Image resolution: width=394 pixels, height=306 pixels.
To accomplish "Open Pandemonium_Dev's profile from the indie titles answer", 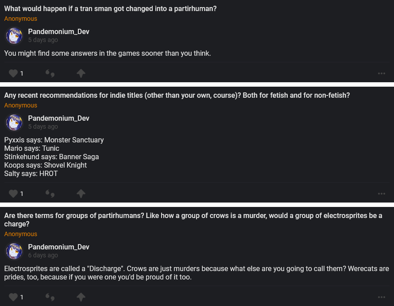I will pyautogui.click(x=58, y=118).
